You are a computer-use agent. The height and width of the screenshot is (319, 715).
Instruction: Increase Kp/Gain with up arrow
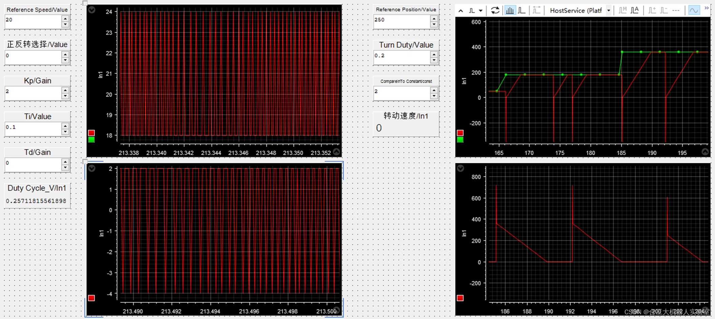[x=65, y=90]
